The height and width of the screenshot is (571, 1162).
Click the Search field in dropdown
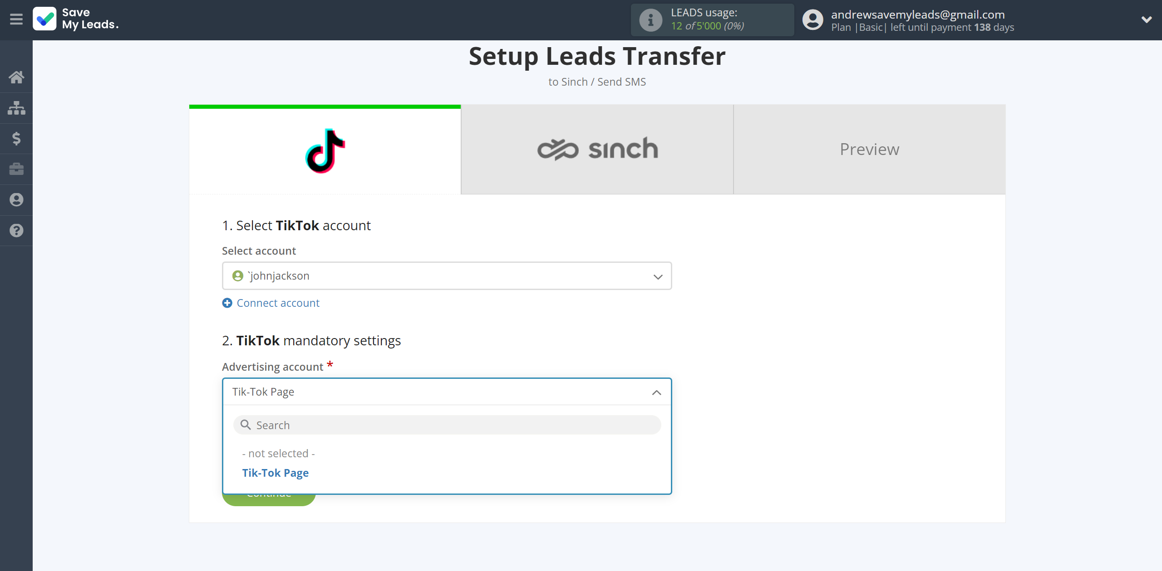(x=447, y=425)
